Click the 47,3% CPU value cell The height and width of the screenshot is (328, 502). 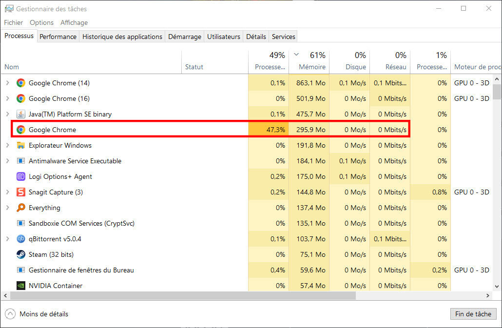click(269, 130)
